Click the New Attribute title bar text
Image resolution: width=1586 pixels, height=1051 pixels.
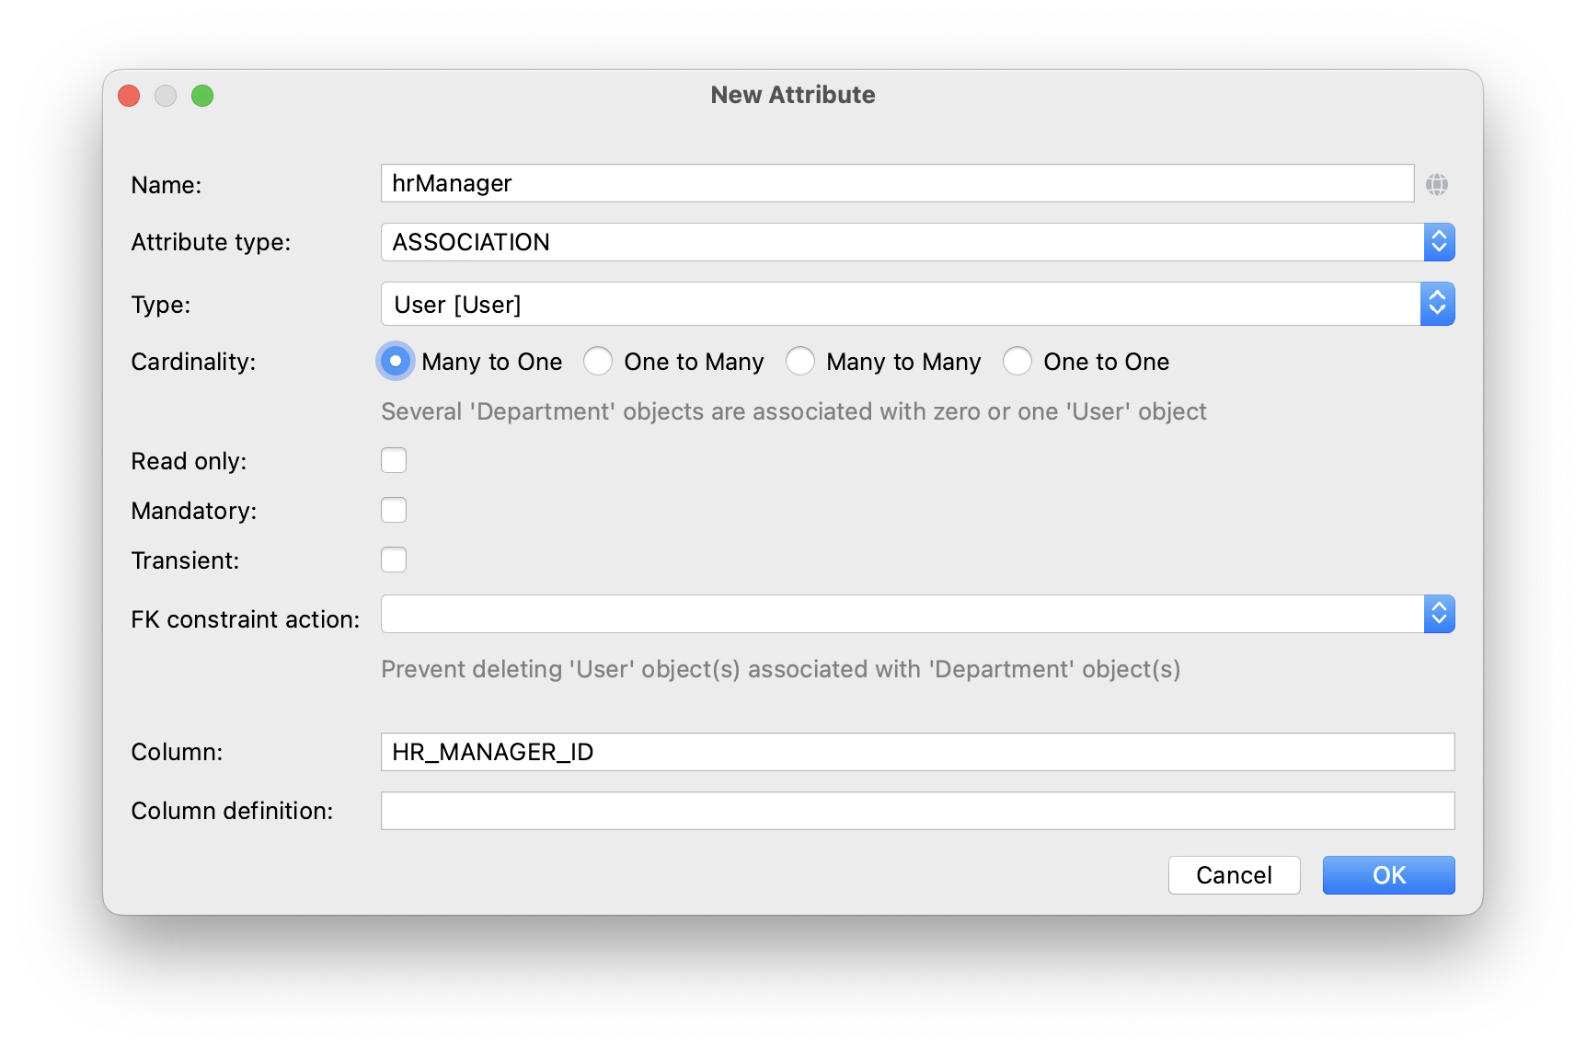click(x=793, y=95)
